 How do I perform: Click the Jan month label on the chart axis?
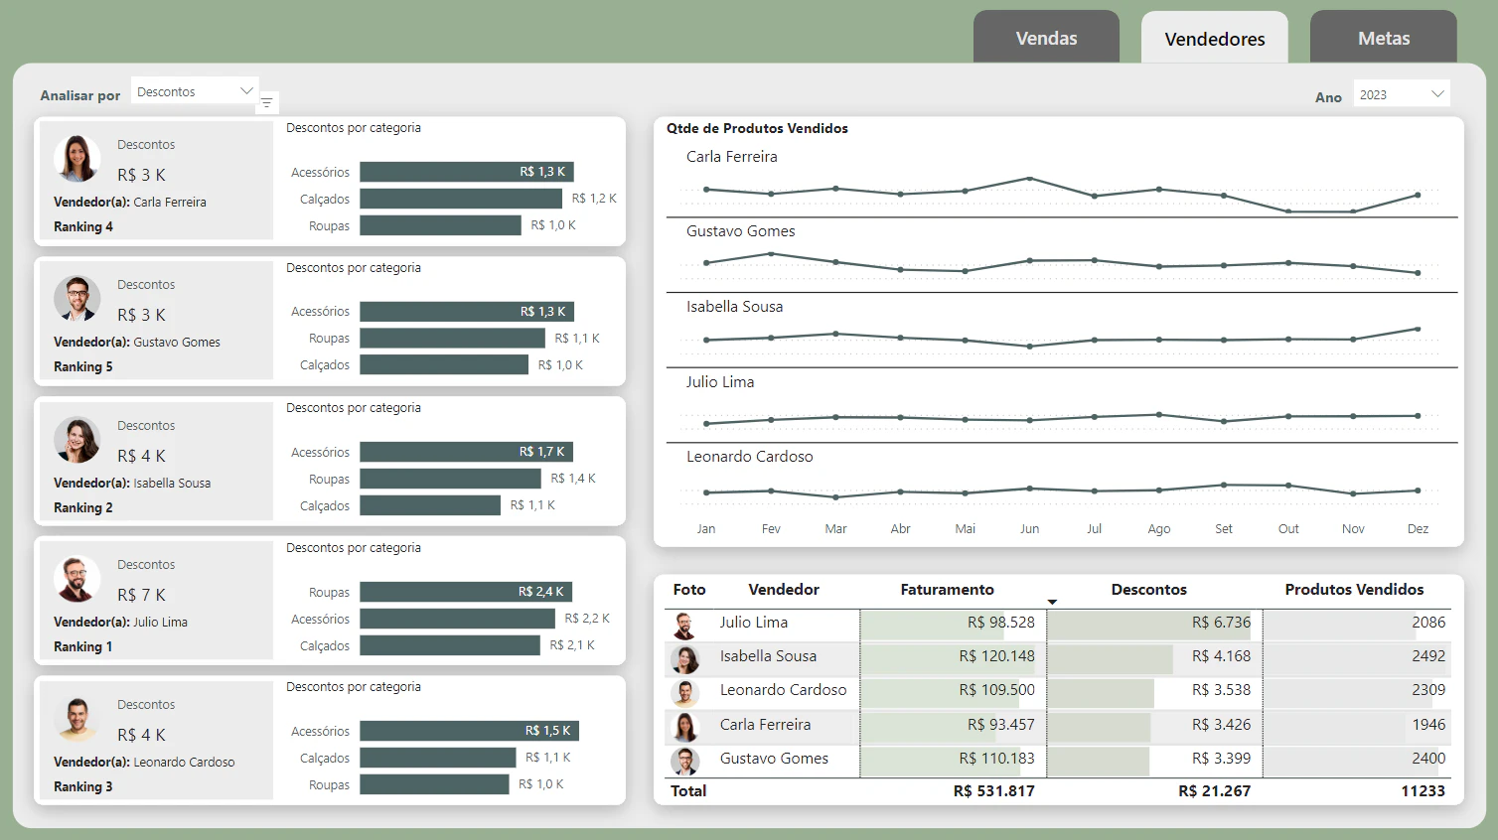tap(706, 529)
